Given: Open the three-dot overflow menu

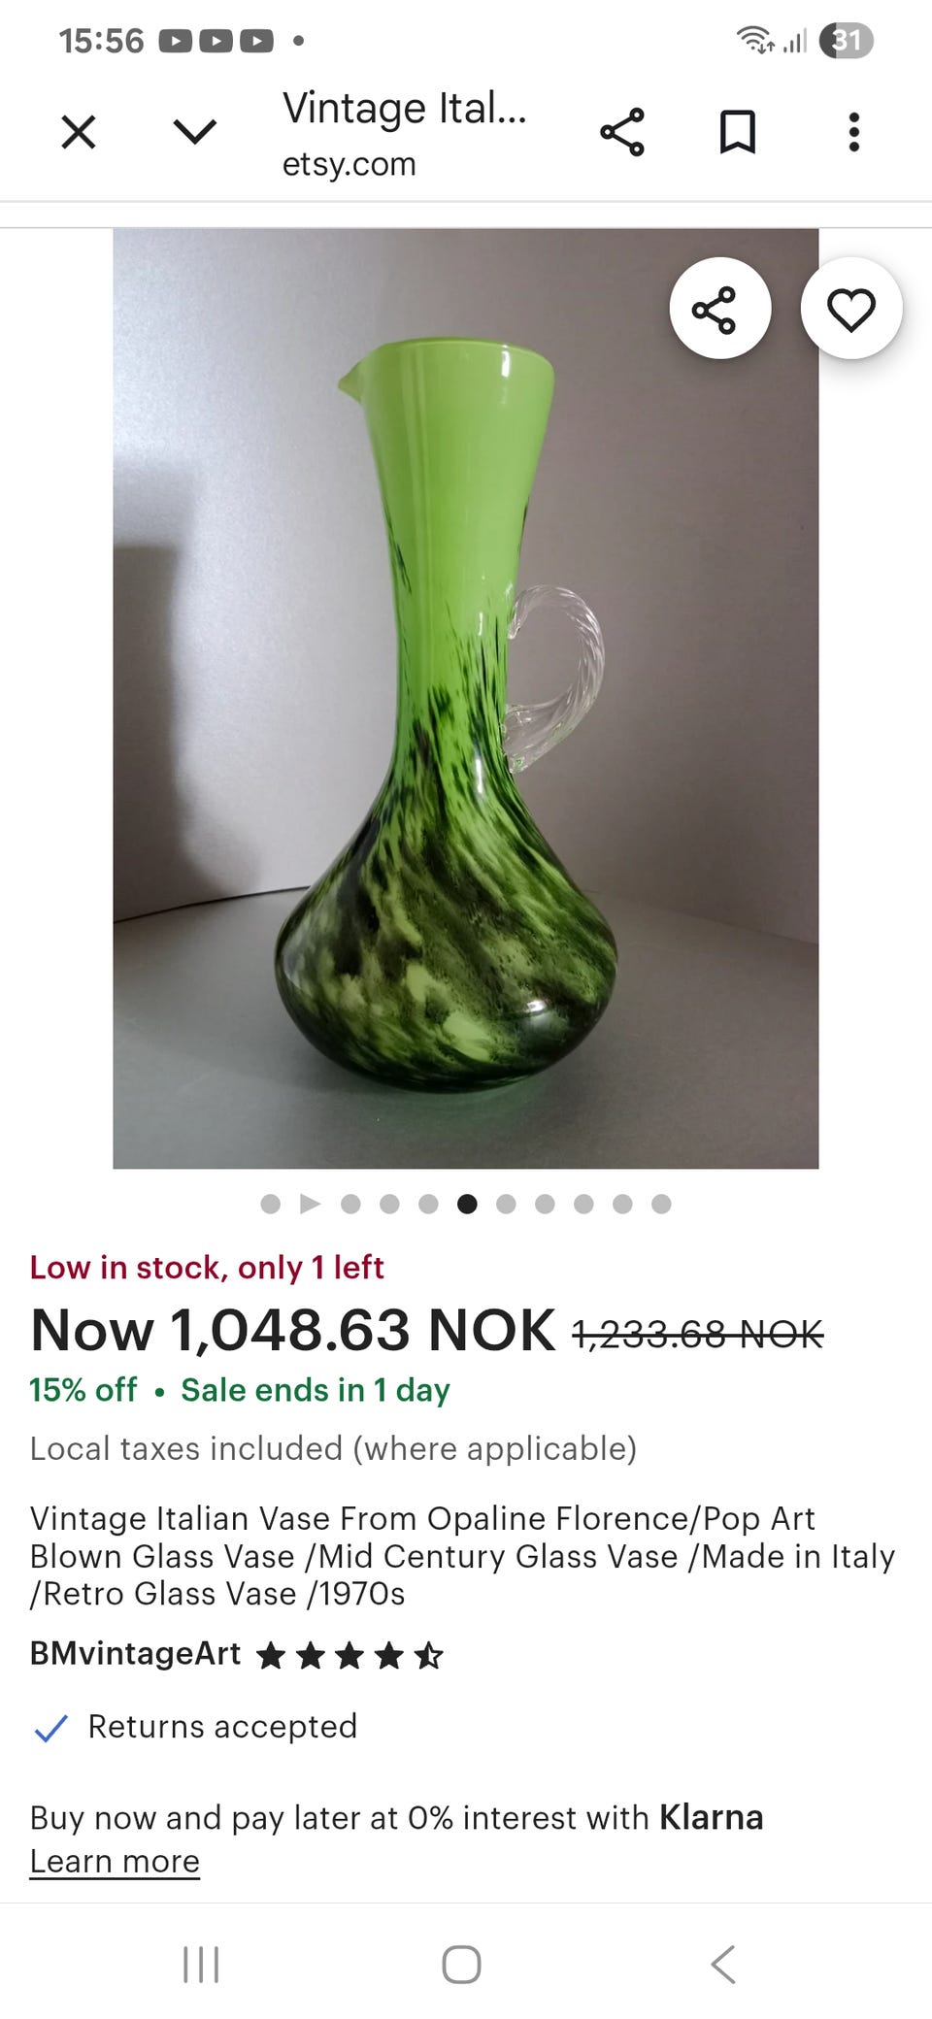Looking at the screenshot, I should click(854, 132).
